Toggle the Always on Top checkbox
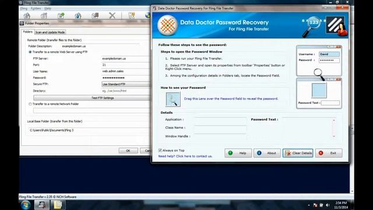 tap(160, 150)
